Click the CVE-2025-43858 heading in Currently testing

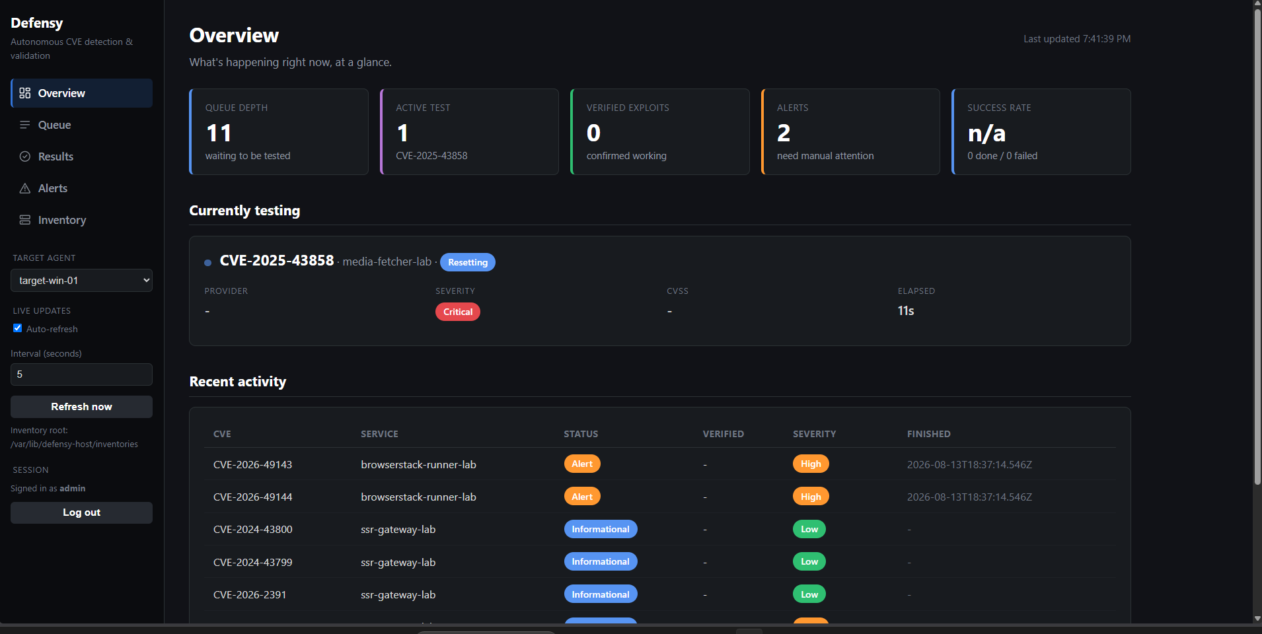coord(277,261)
